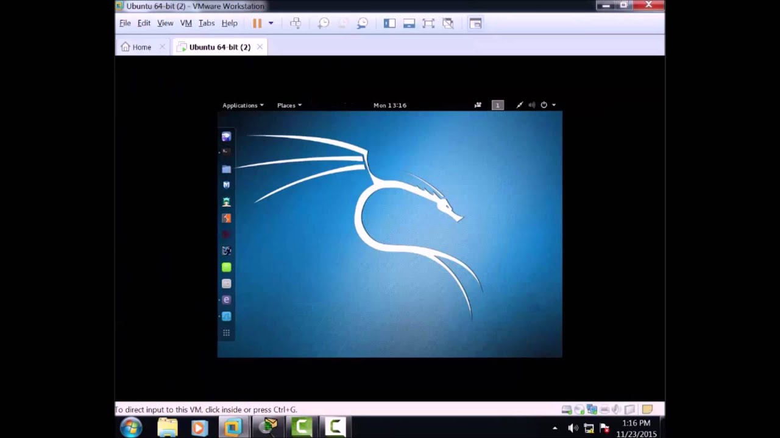Click the highlighted Camtasia recorder taskbar icon

pyautogui.click(x=335, y=428)
